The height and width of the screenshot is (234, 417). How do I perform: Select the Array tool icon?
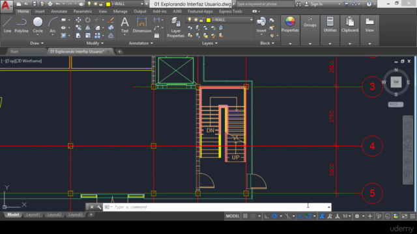tap(97, 35)
